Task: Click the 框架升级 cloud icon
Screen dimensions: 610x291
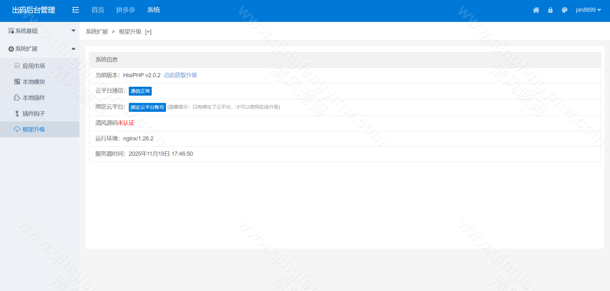Action: [x=17, y=129]
